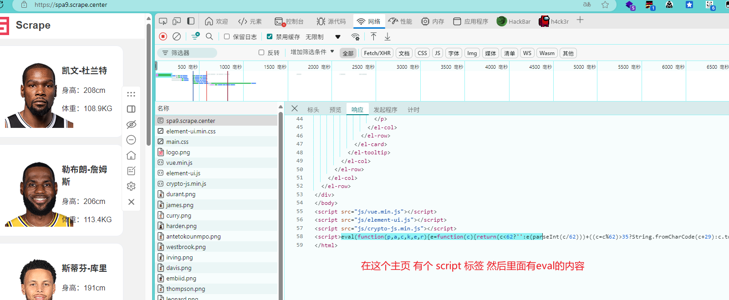Viewport: 729px width, 300px height.
Task: Filter by CSS type
Action: [423, 53]
